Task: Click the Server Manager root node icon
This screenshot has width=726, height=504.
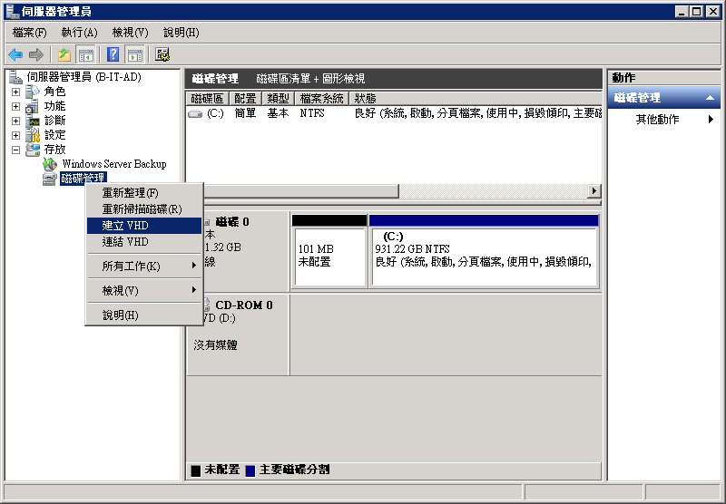Action: (x=15, y=77)
